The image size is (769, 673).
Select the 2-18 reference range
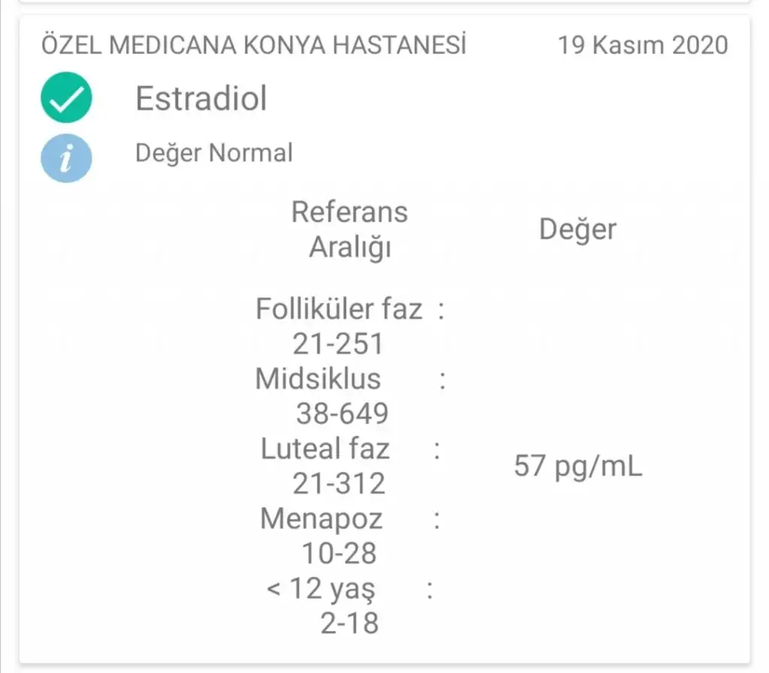(349, 623)
